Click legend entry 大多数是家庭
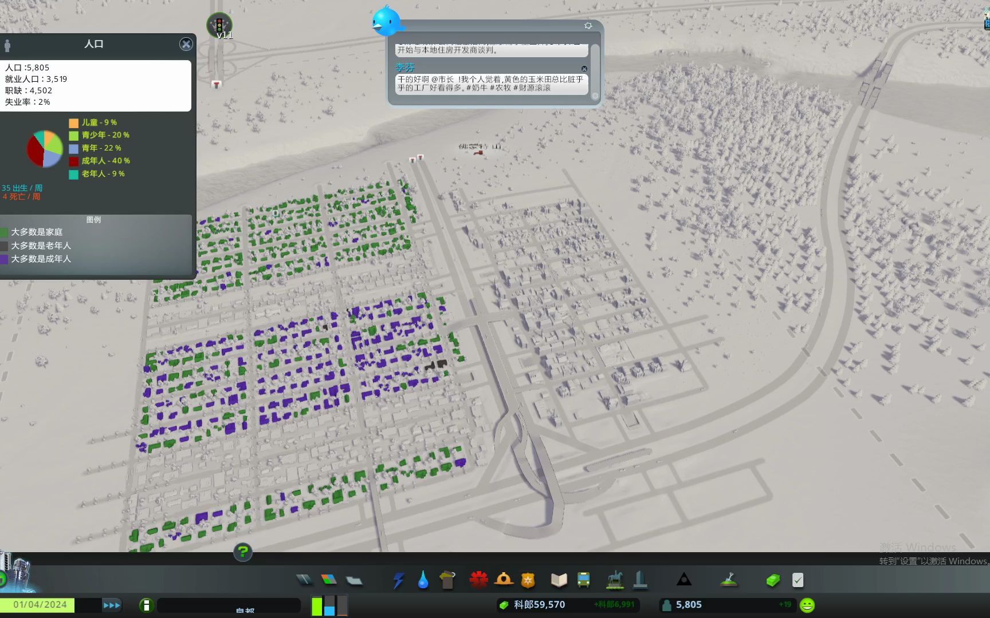Viewport: 990px width, 618px height. click(x=37, y=232)
